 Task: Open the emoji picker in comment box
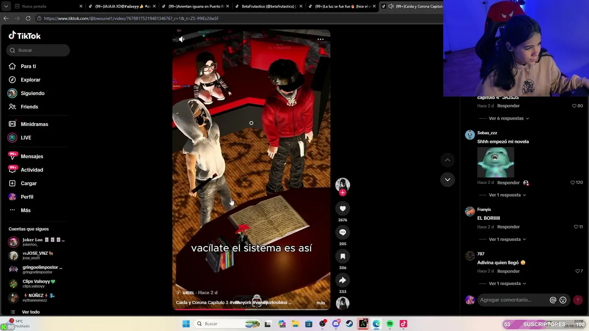tap(563, 300)
